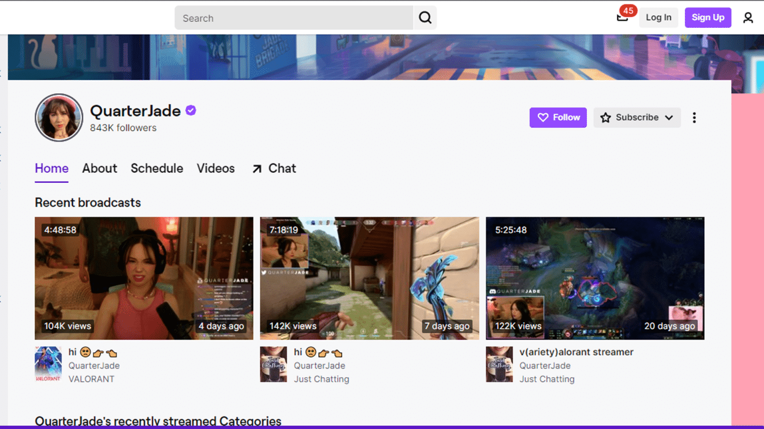Click the Log In button
The width and height of the screenshot is (764, 429).
659,17
